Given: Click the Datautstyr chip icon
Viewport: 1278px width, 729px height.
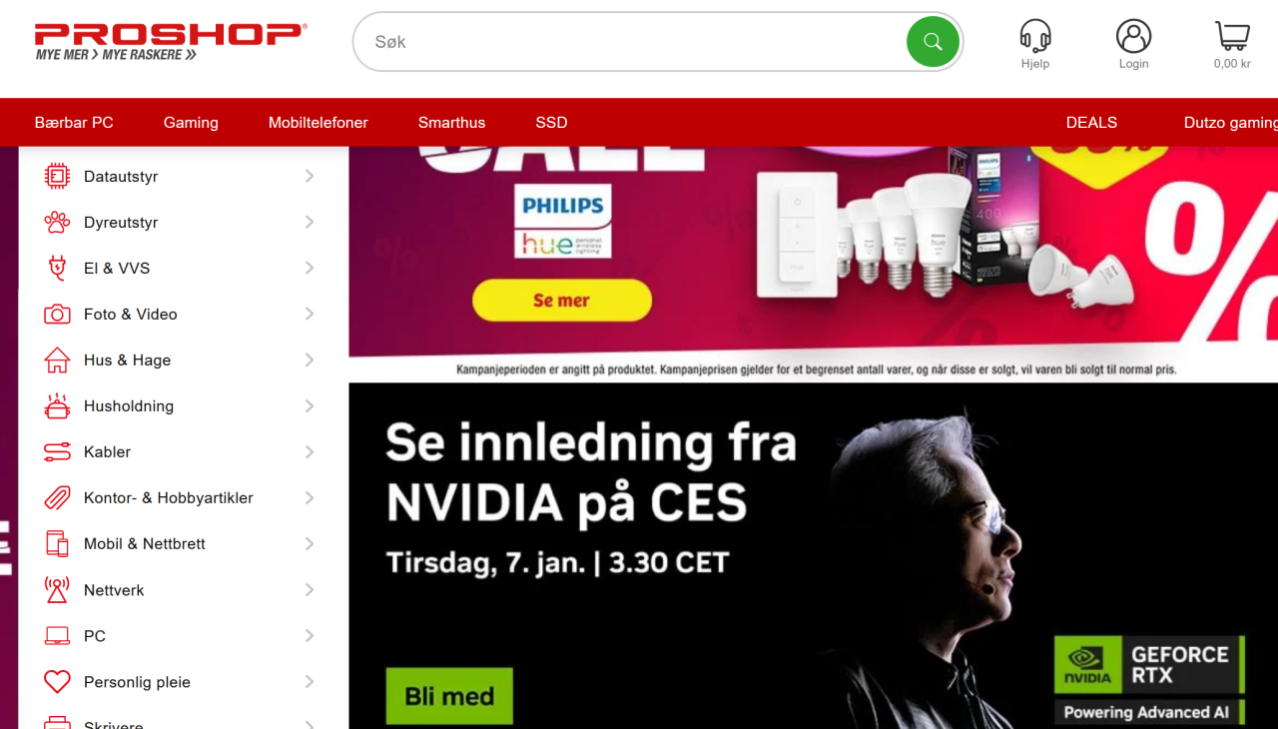Looking at the screenshot, I should point(57,177).
